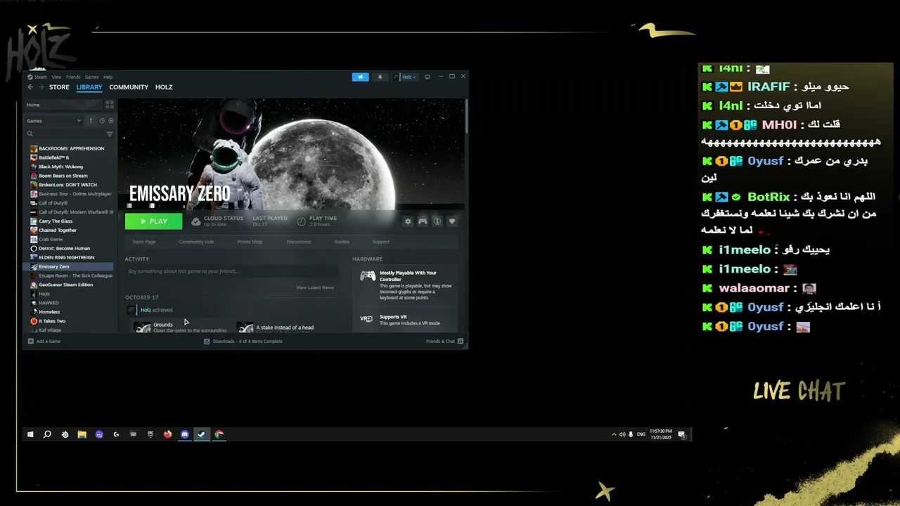Toggle ready-to-play filter icon
Screen dimensions: 900x506
coord(110,121)
